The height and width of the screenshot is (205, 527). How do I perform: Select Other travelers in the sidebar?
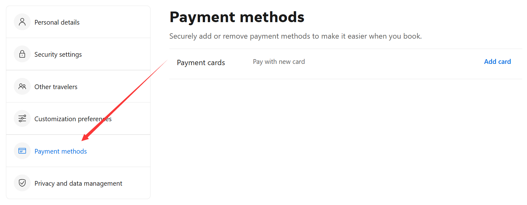pyautogui.click(x=56, y=87)
